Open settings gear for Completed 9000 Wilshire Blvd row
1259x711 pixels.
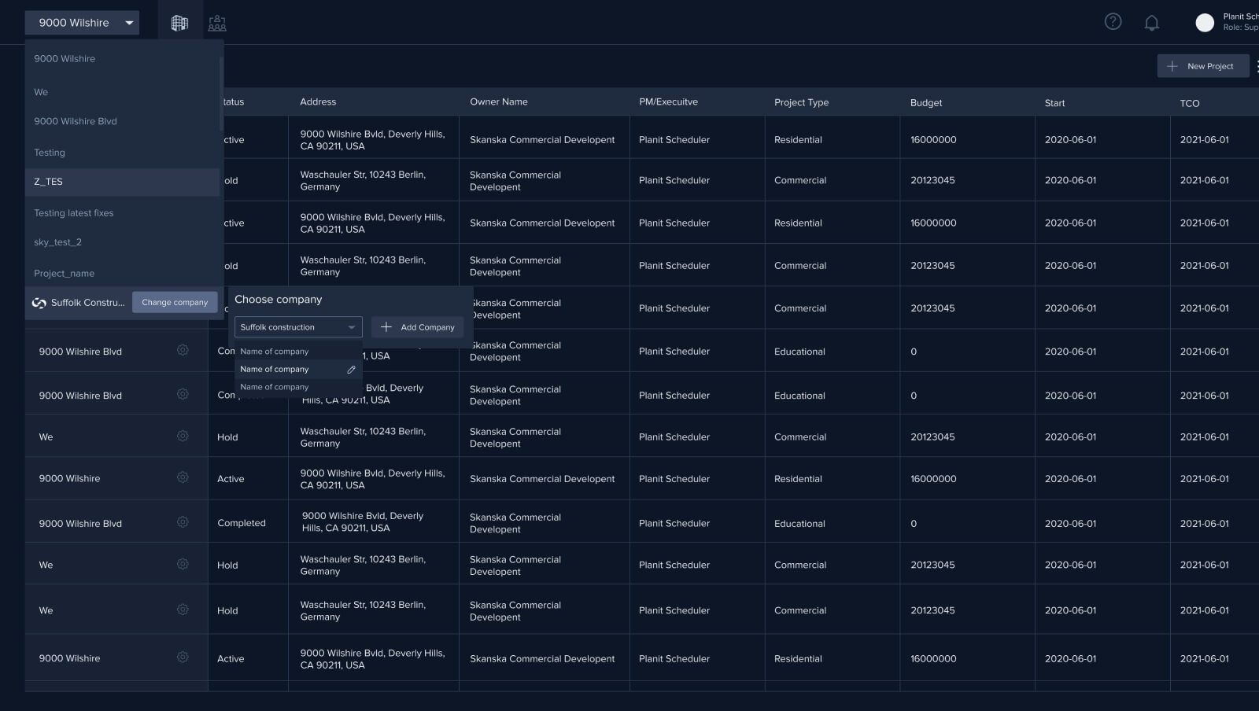pos(183,522)
